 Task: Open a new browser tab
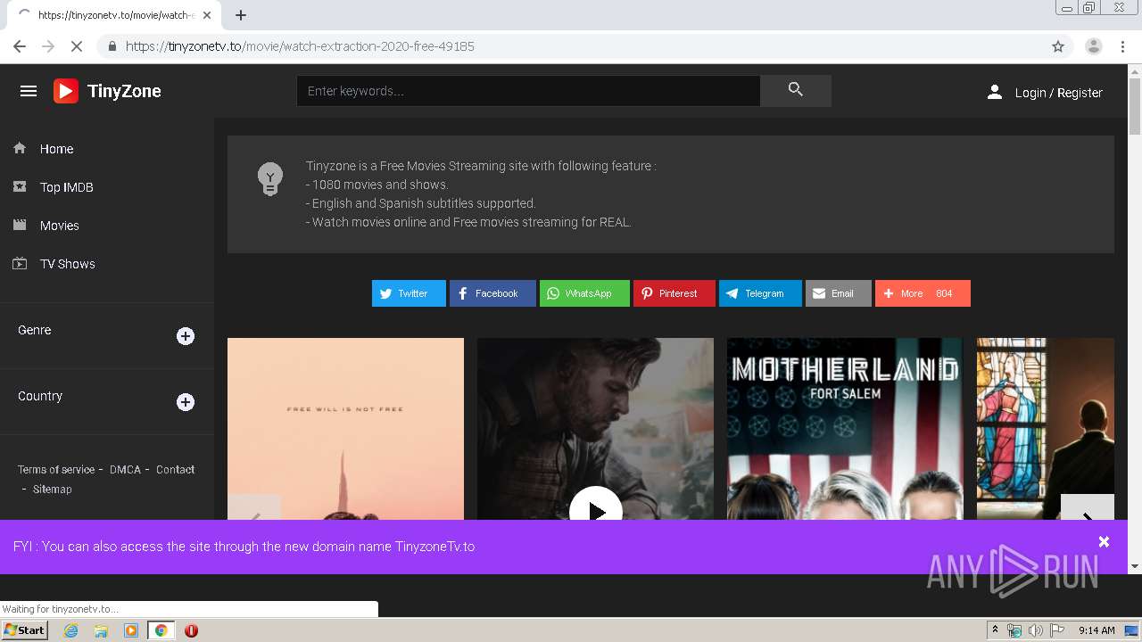pos(241,15)
